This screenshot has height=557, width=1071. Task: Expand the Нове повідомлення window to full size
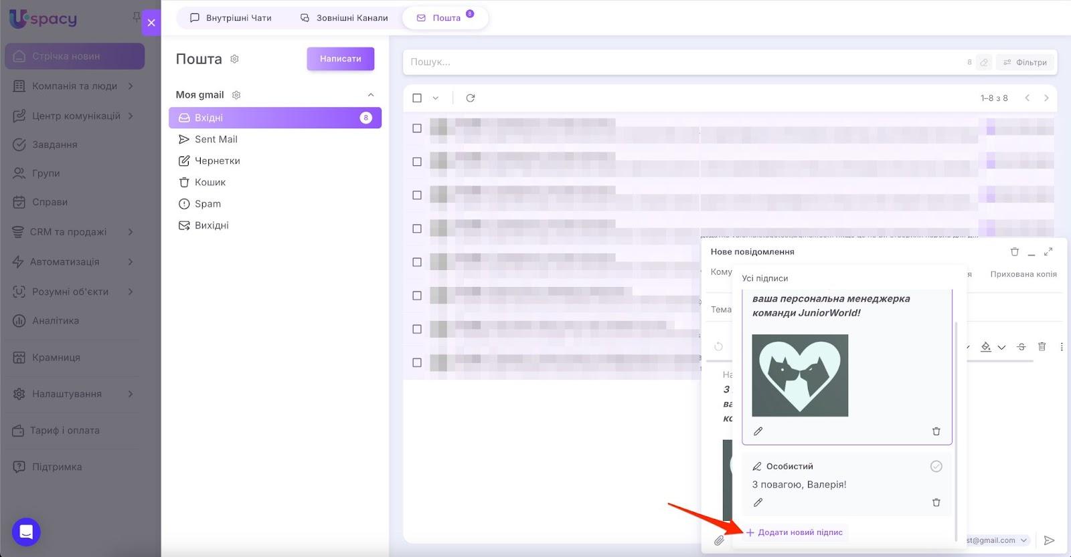[x=1048, y=251]
